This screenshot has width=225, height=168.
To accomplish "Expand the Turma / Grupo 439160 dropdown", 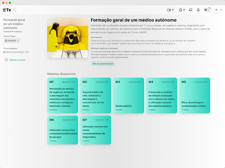I will [x=12, y=40].
